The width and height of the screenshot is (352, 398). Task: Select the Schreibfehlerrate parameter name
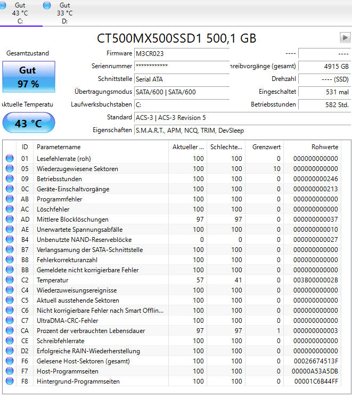point(60,341)
